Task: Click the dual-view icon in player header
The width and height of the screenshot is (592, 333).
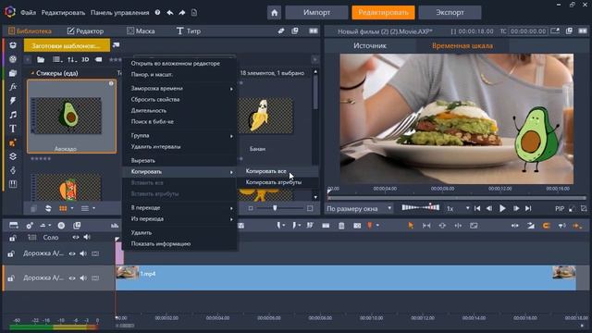Action: (583, 31)
